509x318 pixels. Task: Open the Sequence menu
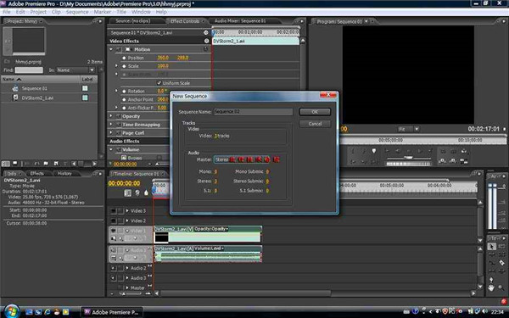77,12
